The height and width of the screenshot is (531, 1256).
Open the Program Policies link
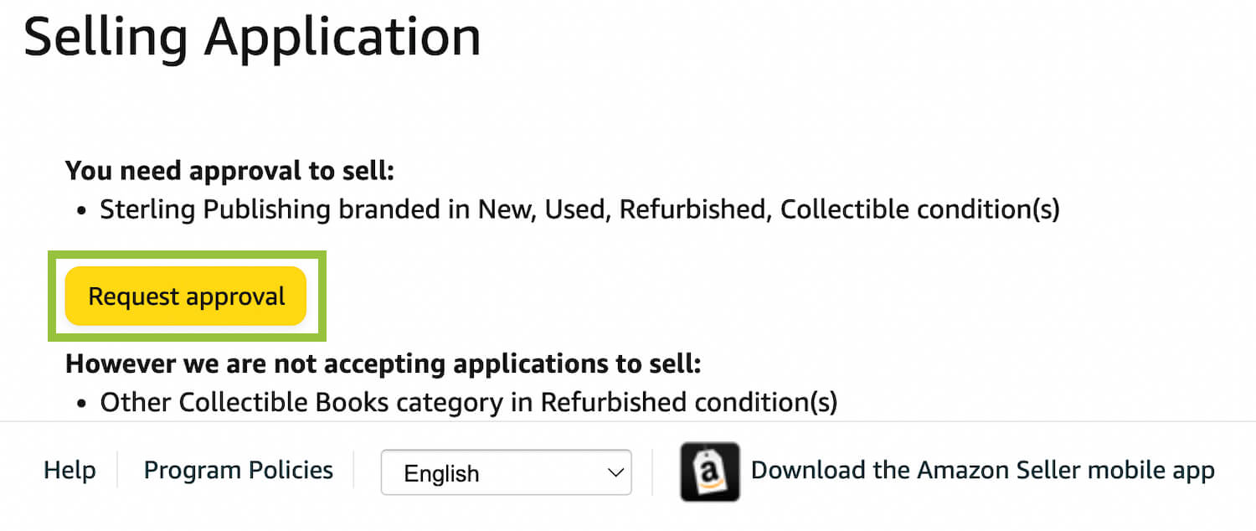click(239, 471)
